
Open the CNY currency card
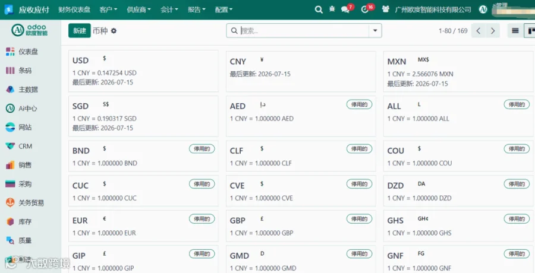click(301, 72)
